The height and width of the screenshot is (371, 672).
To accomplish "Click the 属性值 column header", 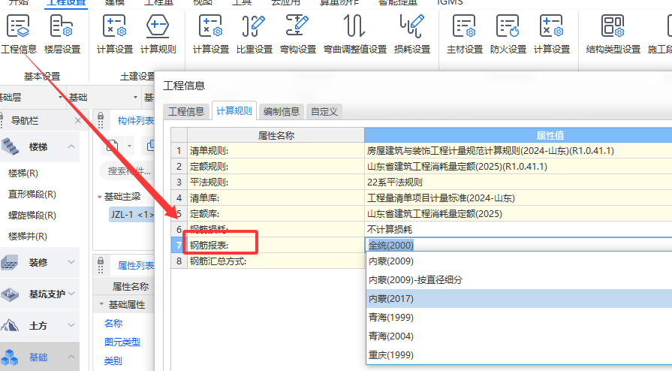I will [x=518, y=135].
